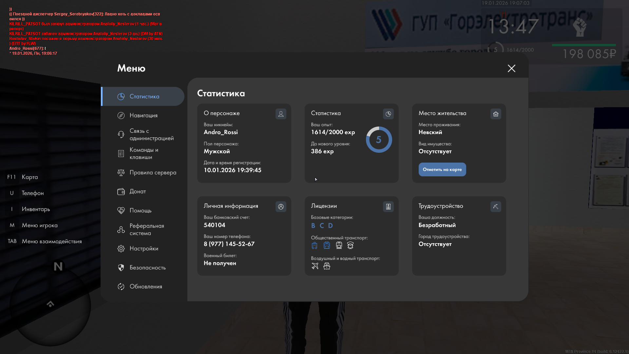The height and width of the screenshot is (354, 629).
Task: Click the user icon in О персонаже card
Action: coord(281,114)
